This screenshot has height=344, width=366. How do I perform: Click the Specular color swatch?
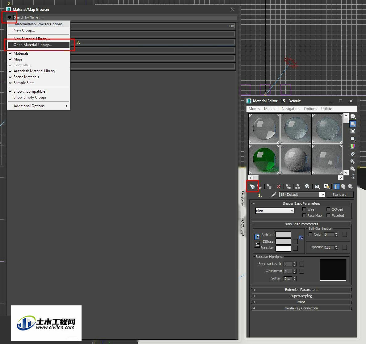point(283,248)
